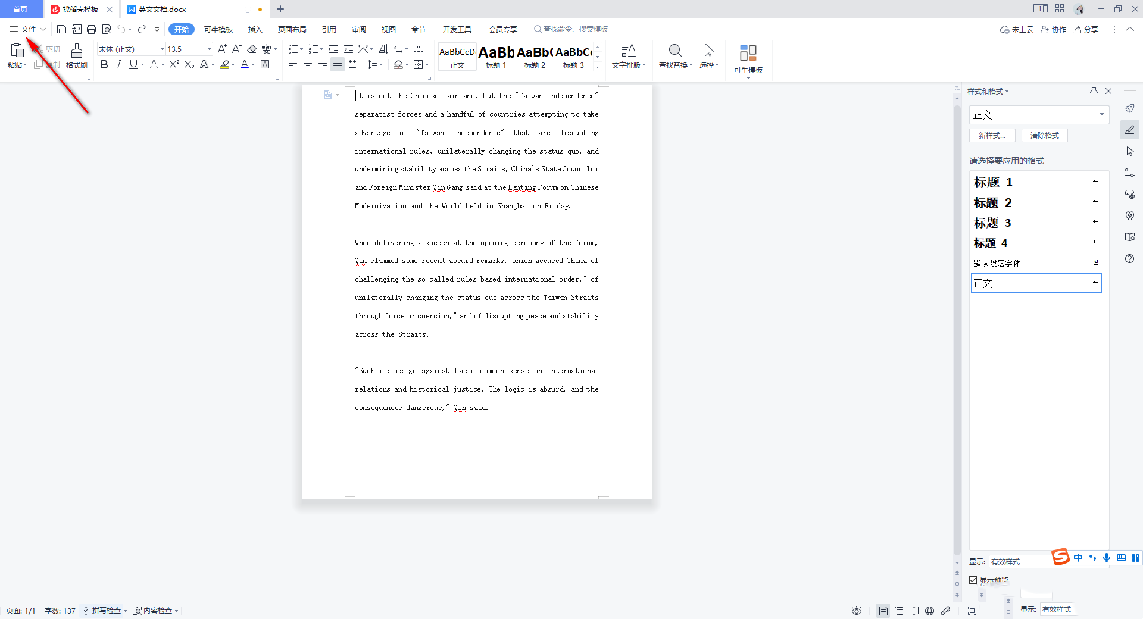Click the print icon in quick access bar
Viewport: 1143px width, 619px height.
[x=91, y=29]
